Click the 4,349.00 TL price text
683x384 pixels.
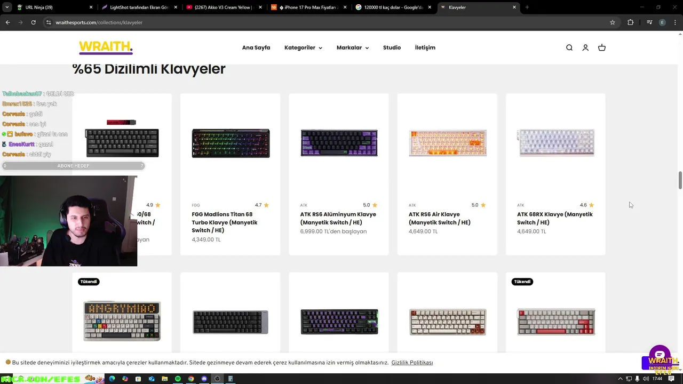(x=206, y=239)
